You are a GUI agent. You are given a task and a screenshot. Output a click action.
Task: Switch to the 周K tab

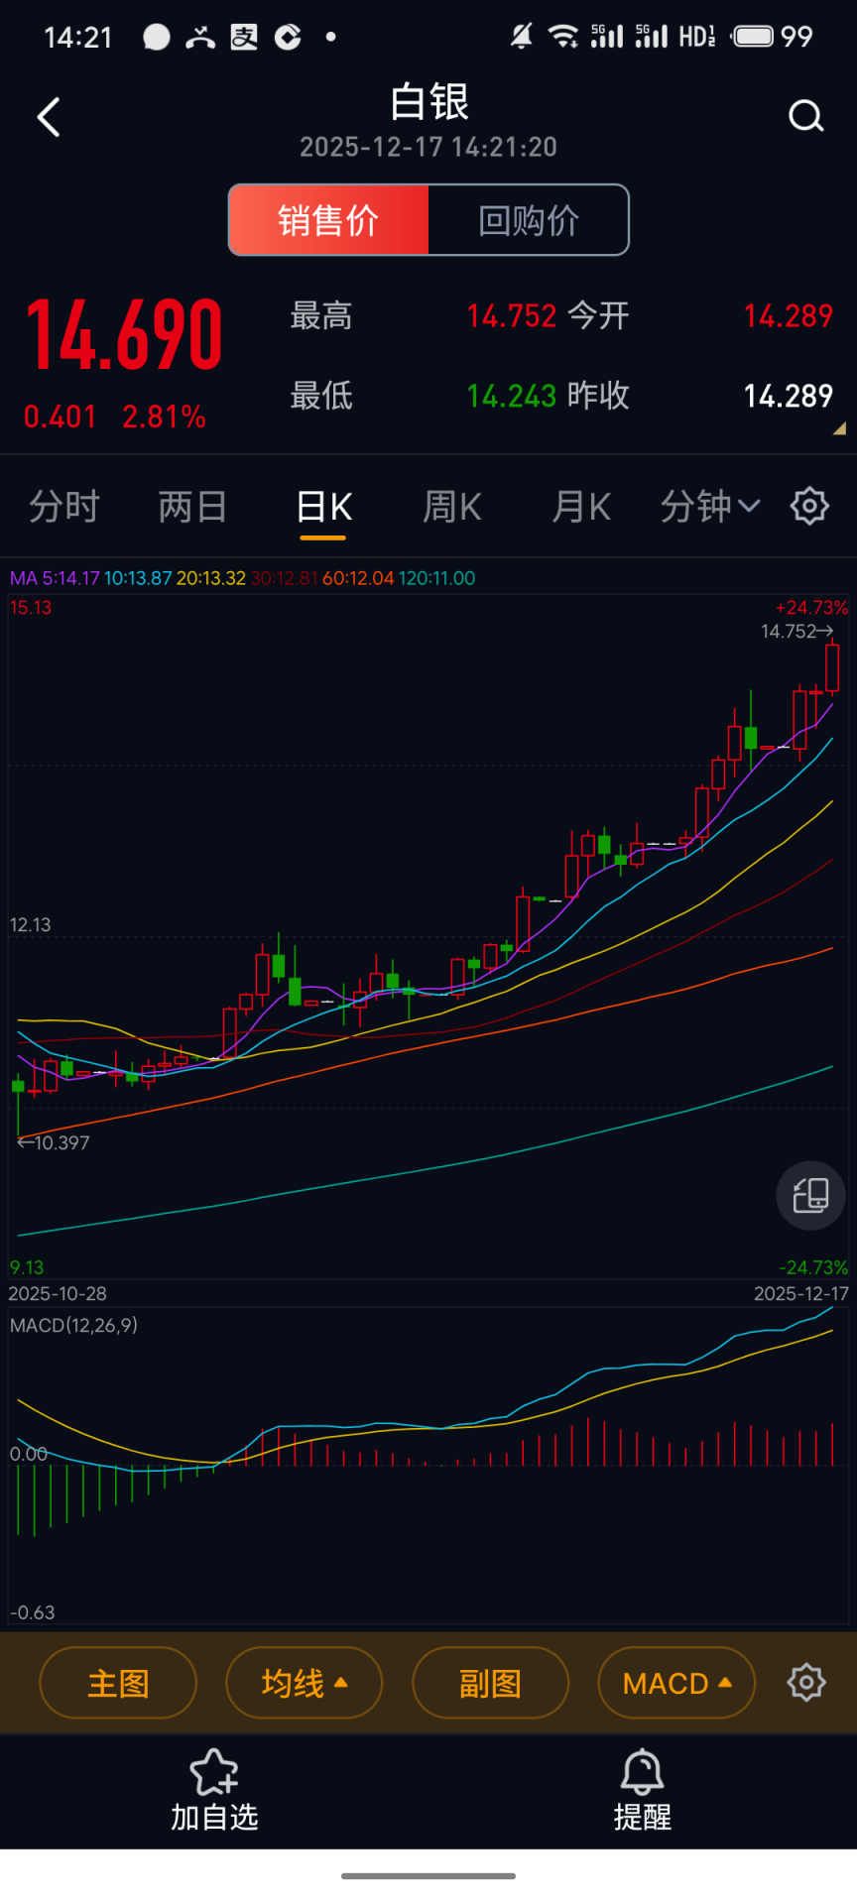(x=452, y=507)
